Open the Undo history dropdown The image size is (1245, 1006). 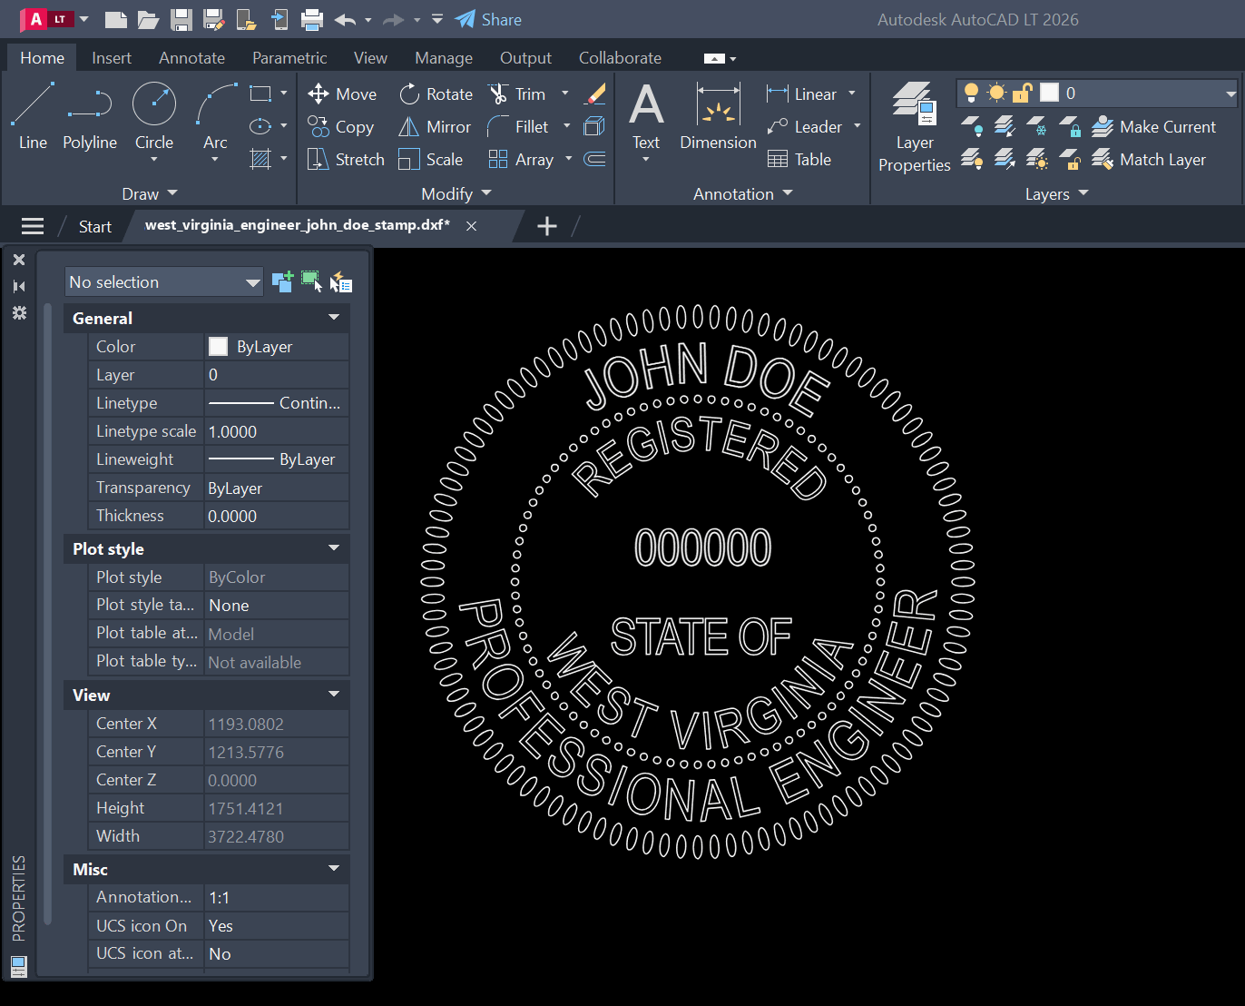click(368, 20)
